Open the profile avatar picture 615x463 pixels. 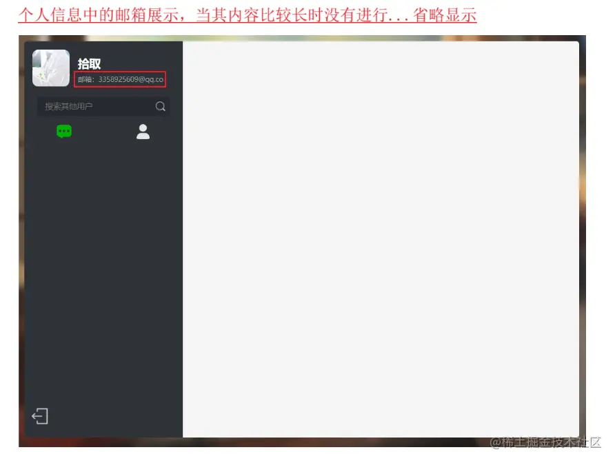coord(49,68)
